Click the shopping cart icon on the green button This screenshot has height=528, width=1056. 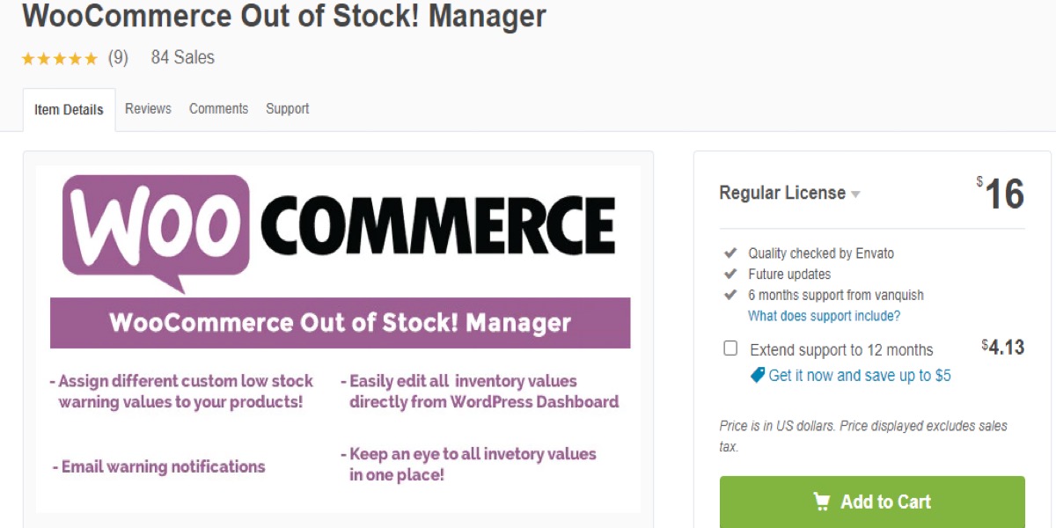(822, 502)
